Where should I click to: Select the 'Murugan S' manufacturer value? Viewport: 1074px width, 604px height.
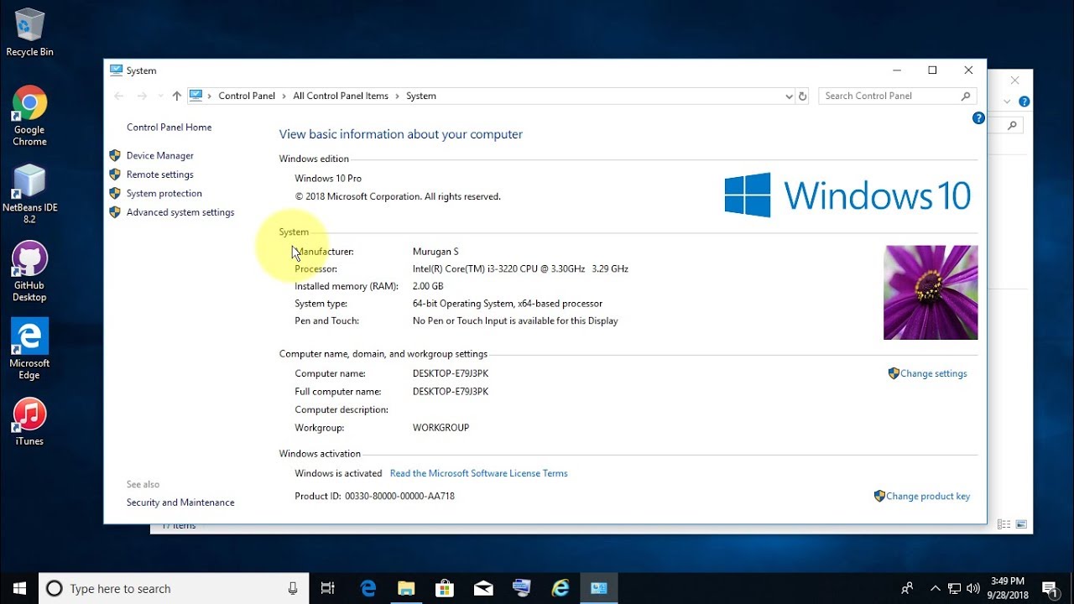[x=435, y=252]
